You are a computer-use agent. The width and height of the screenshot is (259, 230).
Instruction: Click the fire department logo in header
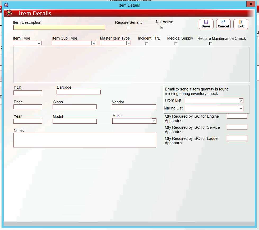click(x=9, y=13)
